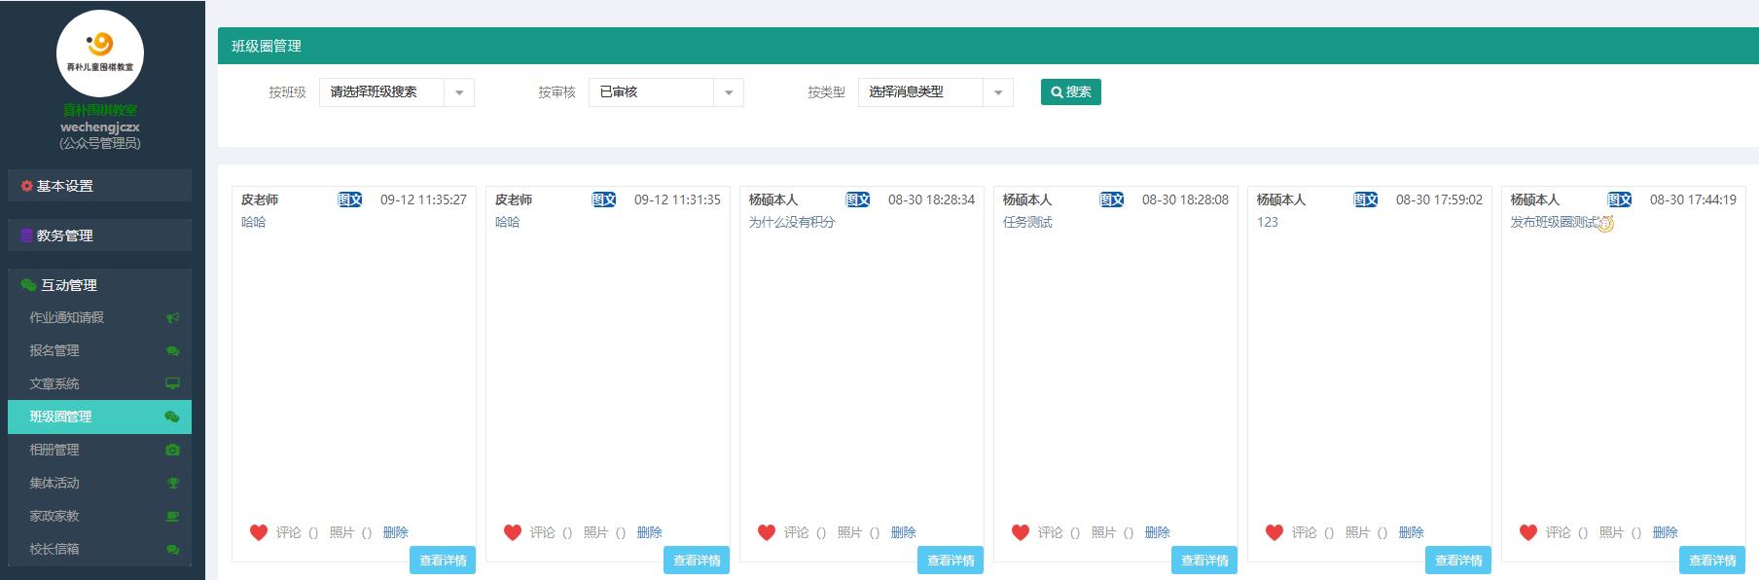Click the comment icon on 校长信箱 row
The image size is (1759, 580).
click(172, 549)
